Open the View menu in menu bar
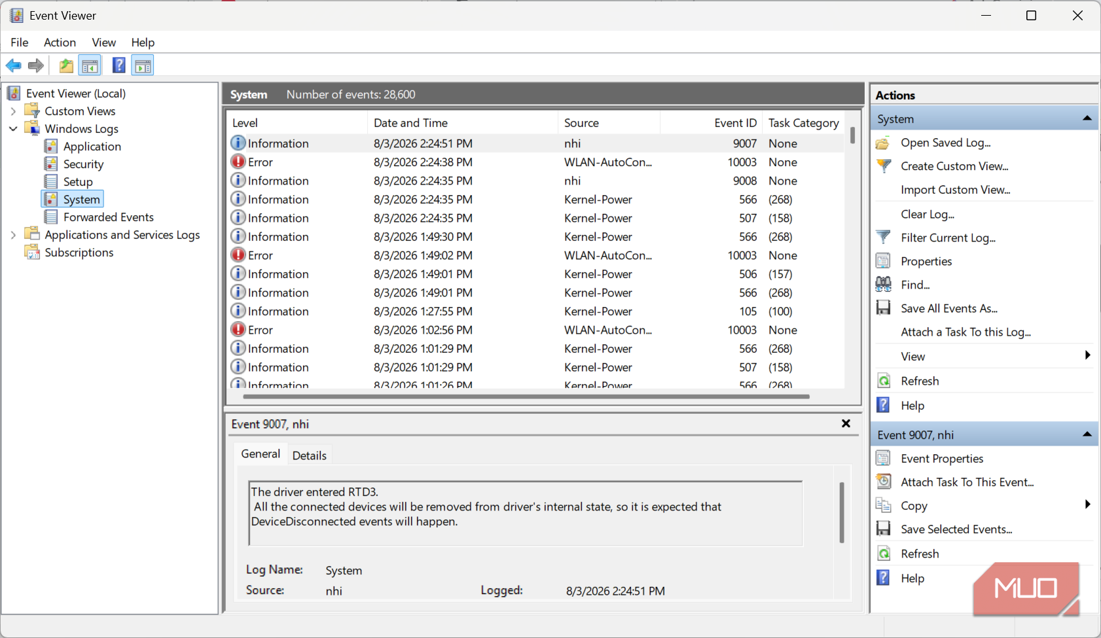 click(103, 43)
